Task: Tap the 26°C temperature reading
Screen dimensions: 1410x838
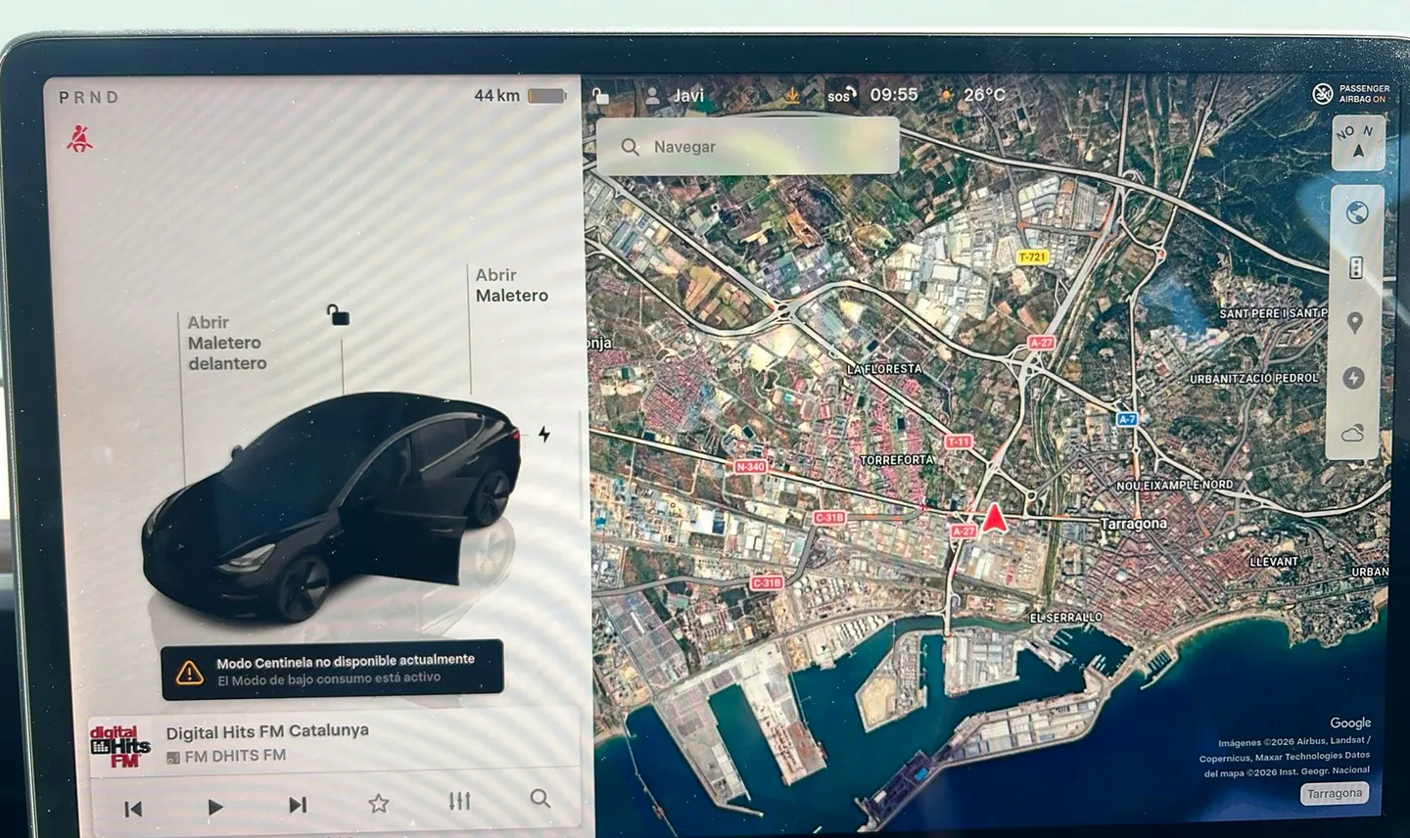Action: point(984,95)
